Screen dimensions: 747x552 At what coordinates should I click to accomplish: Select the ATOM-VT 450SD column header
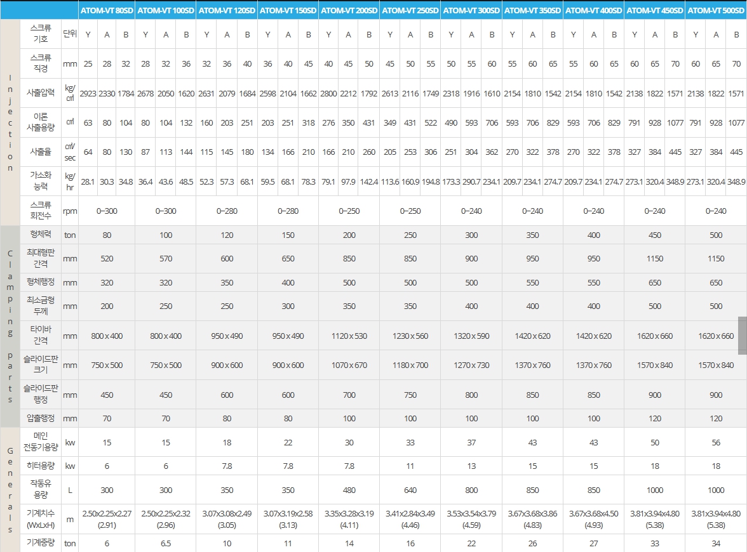(654, 10)
